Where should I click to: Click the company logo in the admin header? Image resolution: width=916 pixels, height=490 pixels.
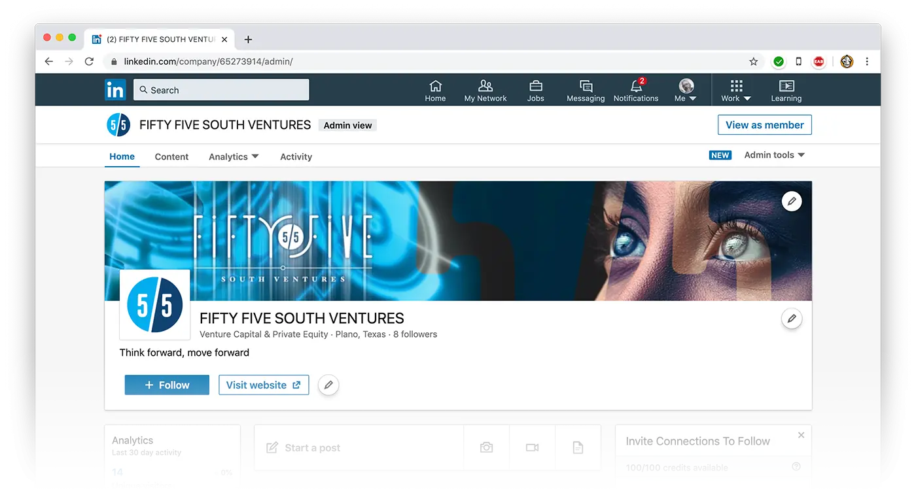pyautogui.click(x=118, y=124)
